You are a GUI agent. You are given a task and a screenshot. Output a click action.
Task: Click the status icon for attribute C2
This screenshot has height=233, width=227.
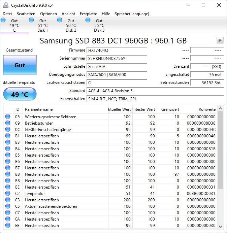8,193
